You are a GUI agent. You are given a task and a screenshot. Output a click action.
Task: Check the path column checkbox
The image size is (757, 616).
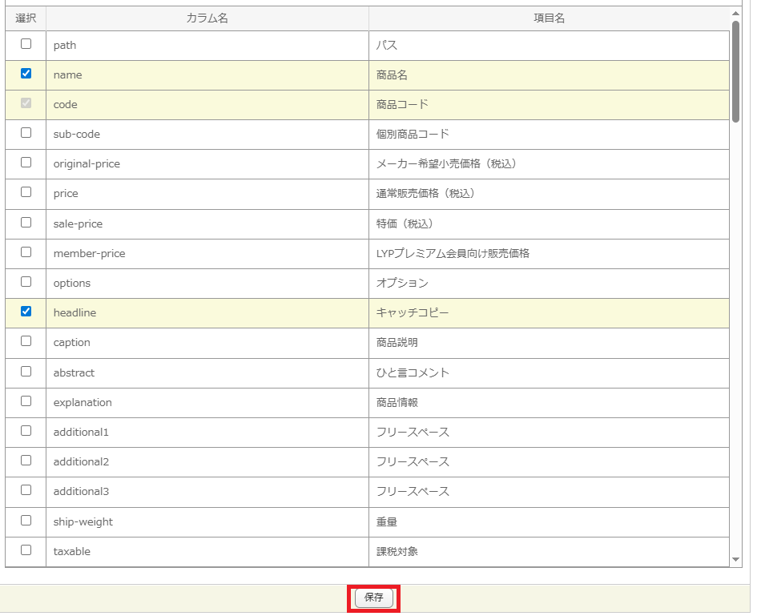point(26,44)
